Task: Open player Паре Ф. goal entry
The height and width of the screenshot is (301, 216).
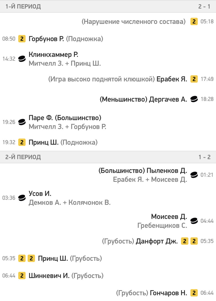Action: [65, 118]
